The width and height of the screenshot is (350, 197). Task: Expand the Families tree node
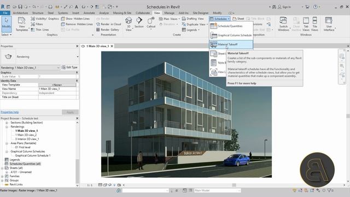click(2, 176)
